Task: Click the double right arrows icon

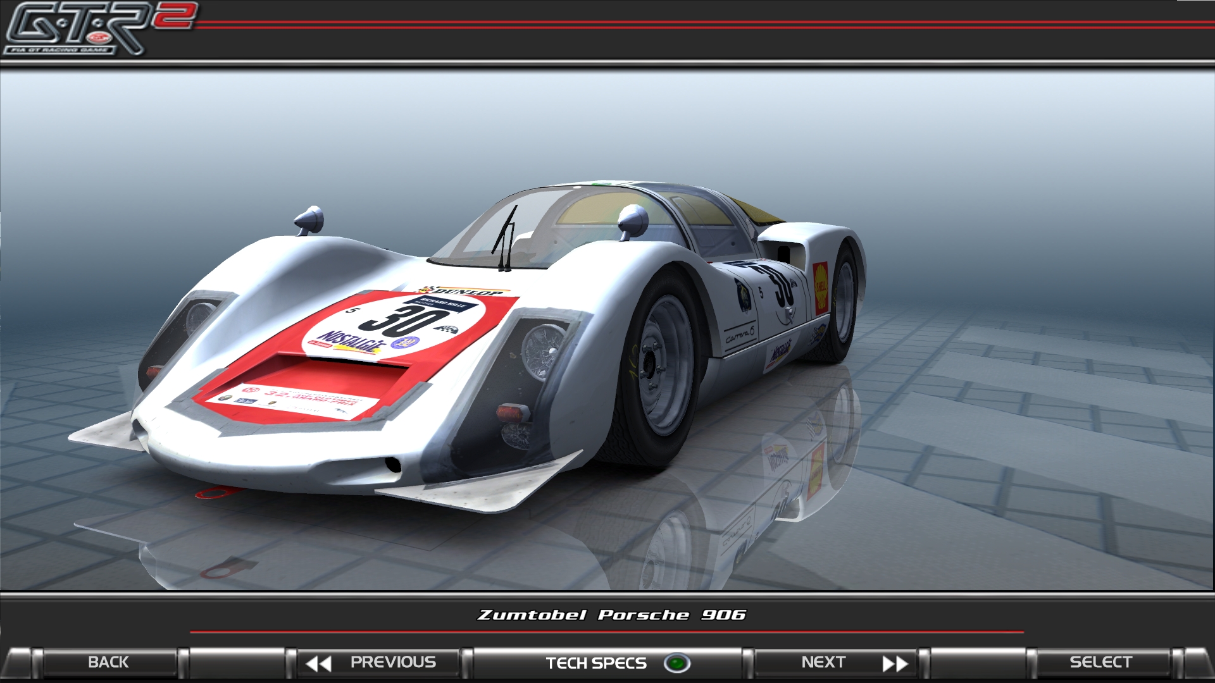Action: click(895, 663)
